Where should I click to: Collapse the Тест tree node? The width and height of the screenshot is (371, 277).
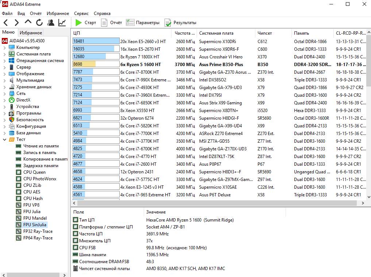[x=4, y=139]
